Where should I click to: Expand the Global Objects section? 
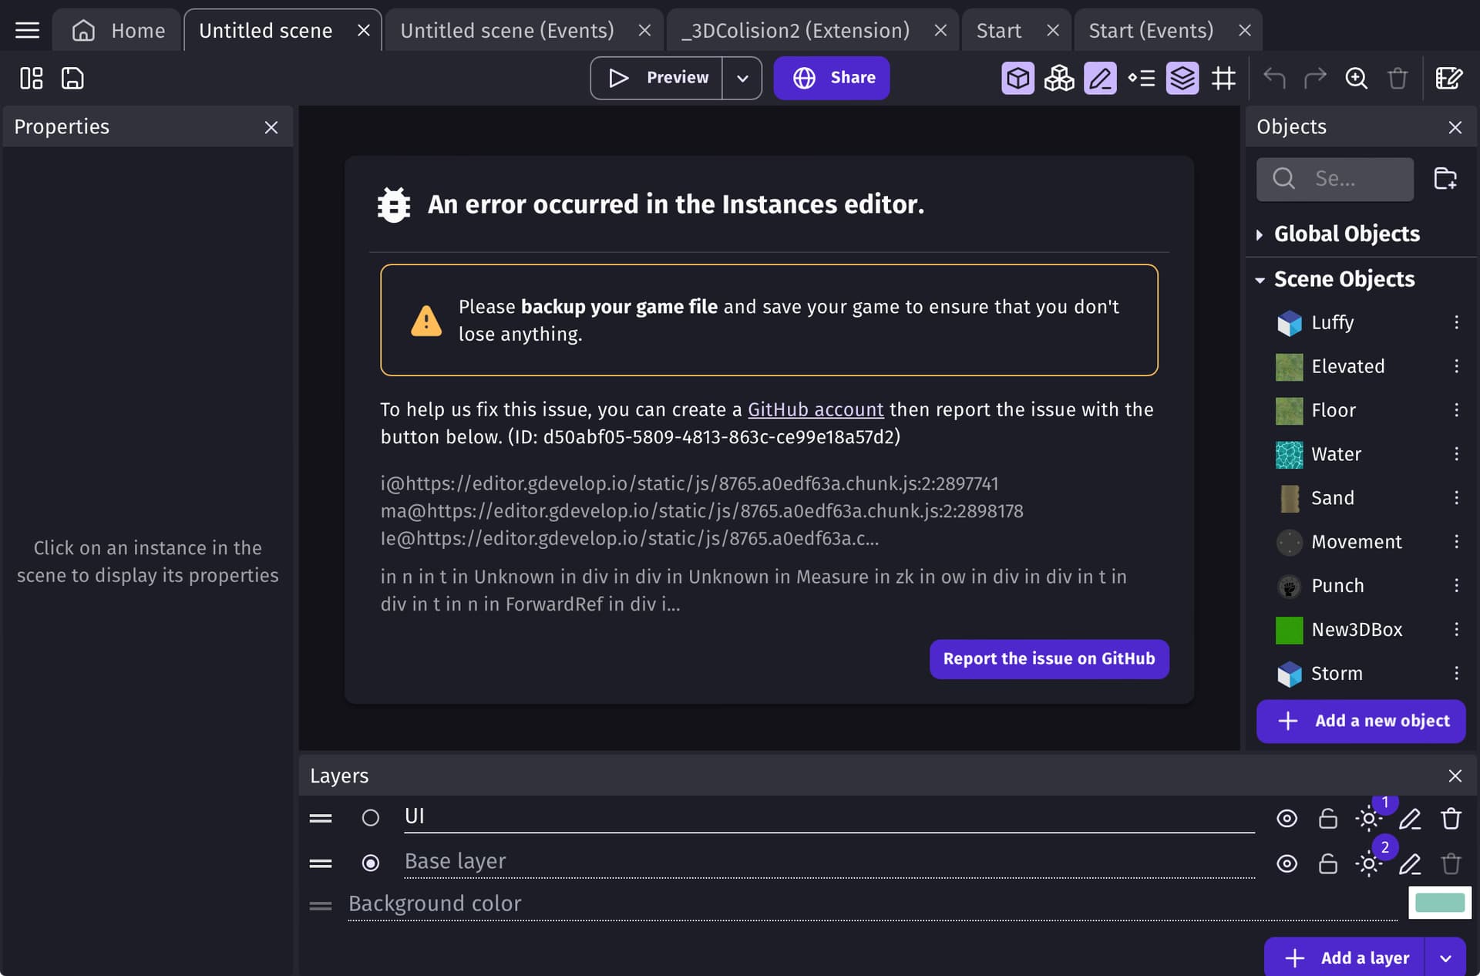pos(1260,234)
